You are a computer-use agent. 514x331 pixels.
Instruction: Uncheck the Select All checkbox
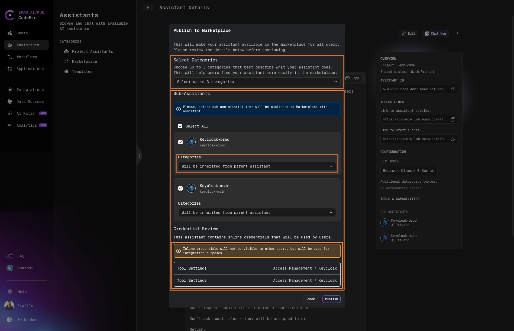(180, 126)
